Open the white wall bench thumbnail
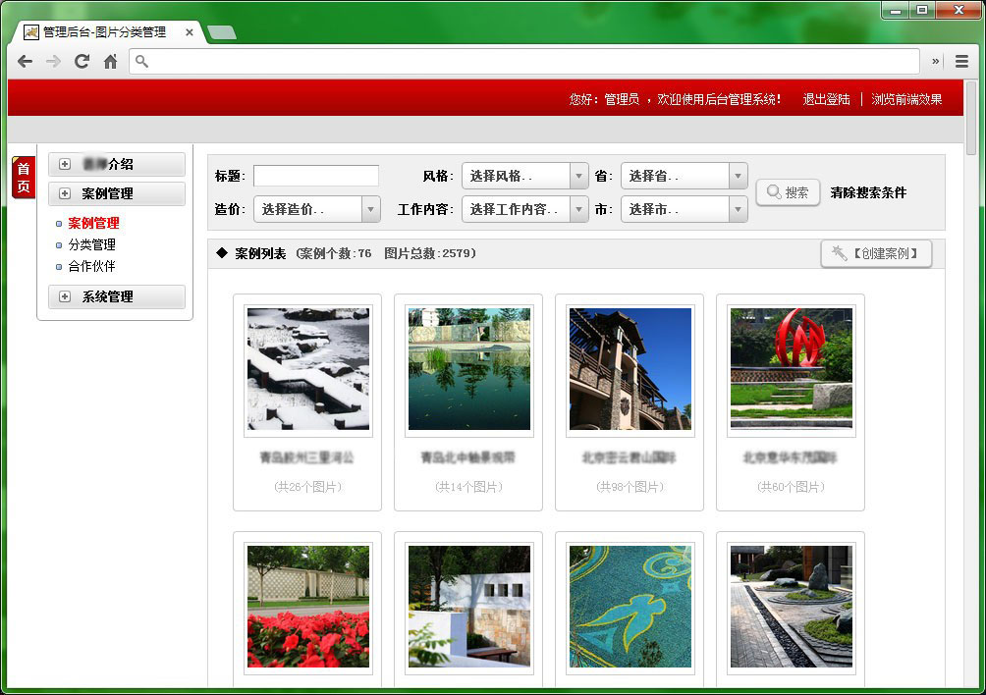 coord(469,607)
